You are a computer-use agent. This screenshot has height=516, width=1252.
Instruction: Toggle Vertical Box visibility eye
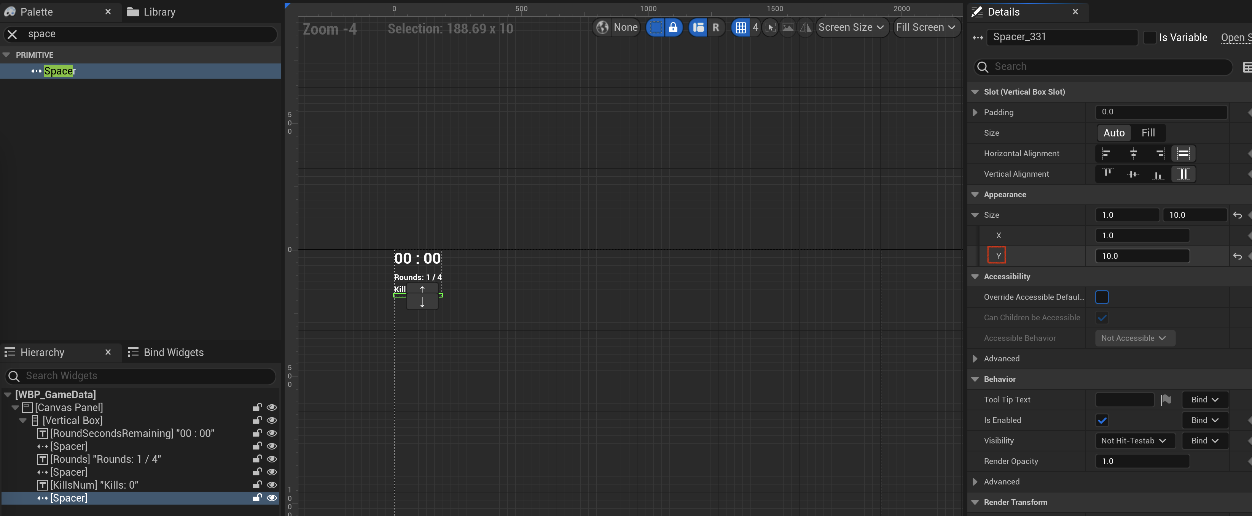tap(272, 420)
